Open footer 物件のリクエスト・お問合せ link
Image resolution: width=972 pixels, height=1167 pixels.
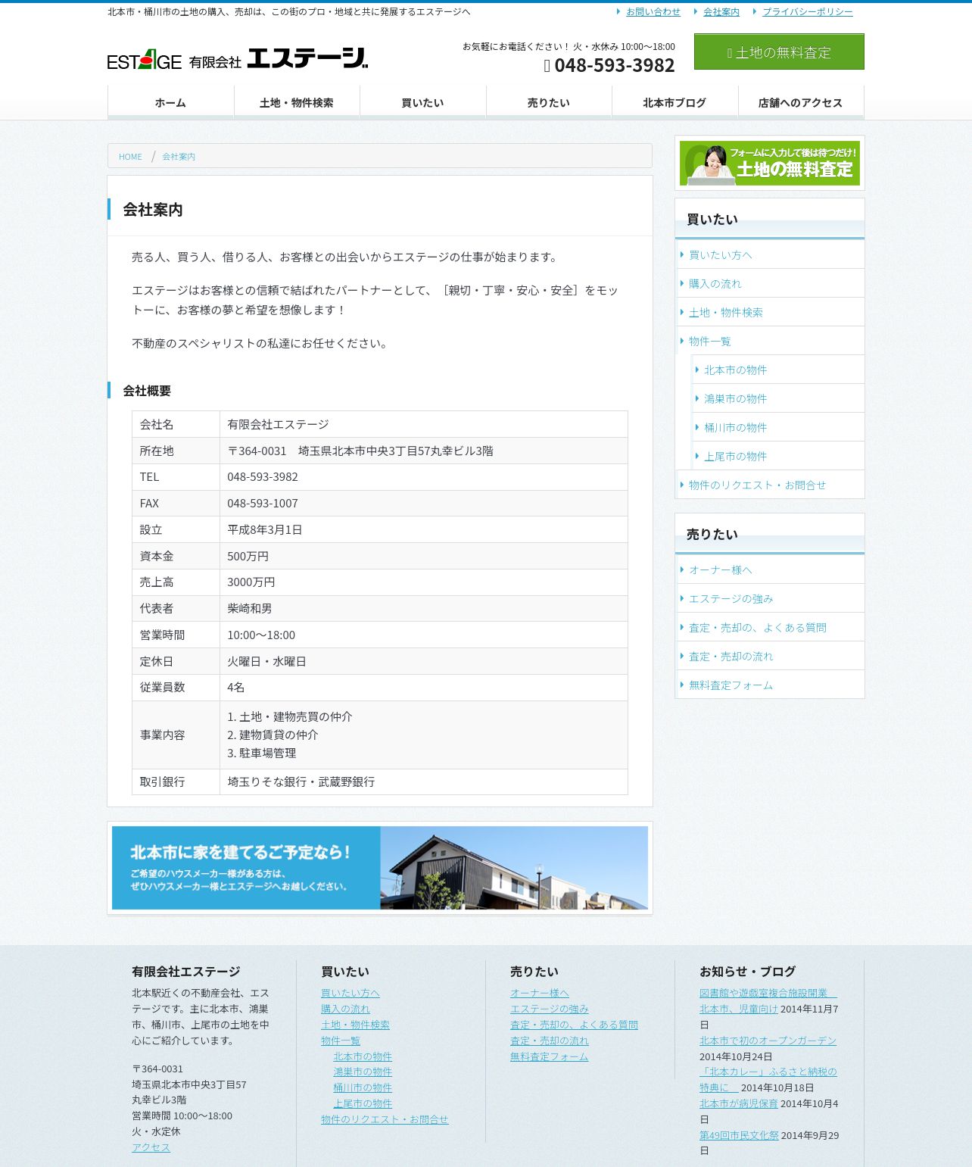[385, 1119]
